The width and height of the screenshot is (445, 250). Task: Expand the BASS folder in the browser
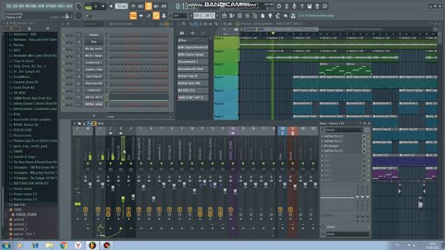[x=17, y=50]
